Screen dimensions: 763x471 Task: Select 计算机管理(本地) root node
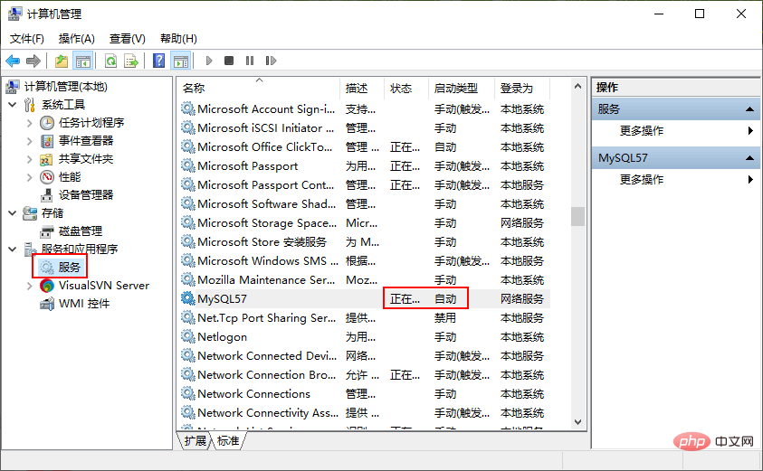coord(66,87)
